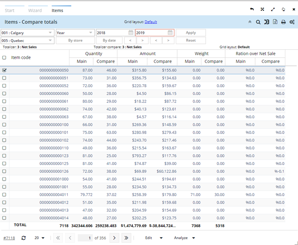Export the grid to Excel

click(x=275, y=22)
